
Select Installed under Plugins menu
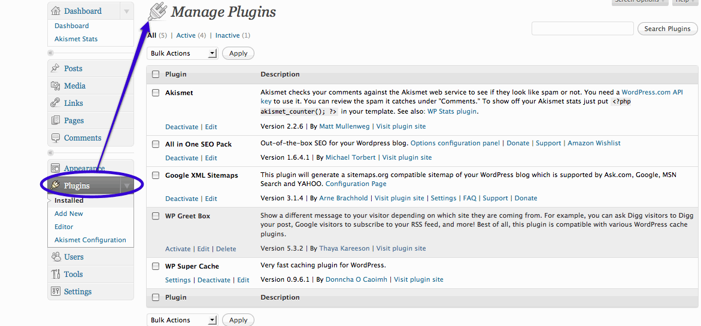point(69,200)
